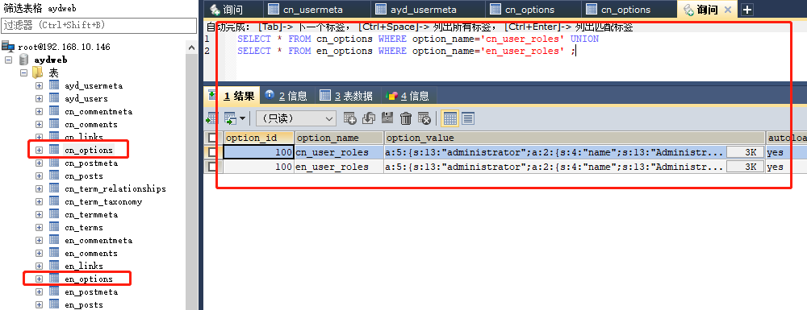This screenshot has width=807, height=310.
Task: Click the database icon beside aydweb
Action: click(x=23, y=60)
